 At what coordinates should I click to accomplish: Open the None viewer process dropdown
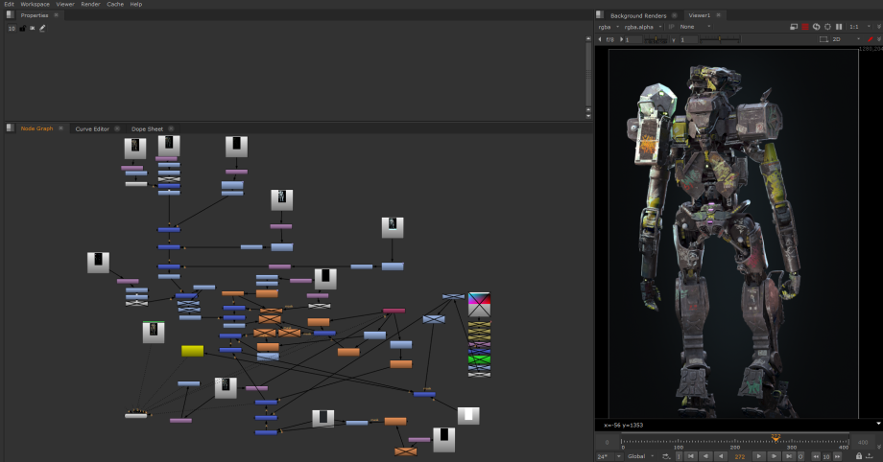point(696,27)
